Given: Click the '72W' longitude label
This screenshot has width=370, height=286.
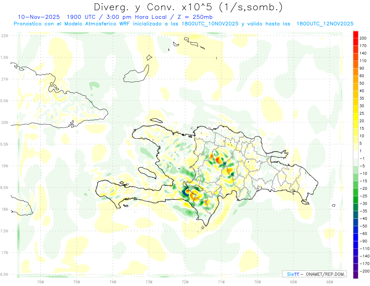Looking at the screenshot, I should [x=185, y=282].
